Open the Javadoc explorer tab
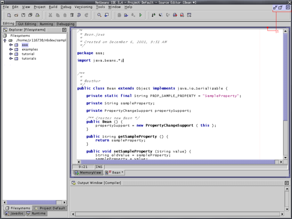Screen dimensions: 292x219 coord(14,214)
